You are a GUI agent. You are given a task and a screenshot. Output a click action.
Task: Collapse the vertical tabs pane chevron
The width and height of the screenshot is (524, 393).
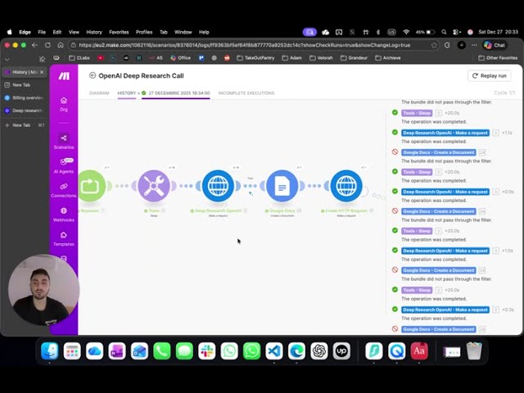tap(7, 60)
